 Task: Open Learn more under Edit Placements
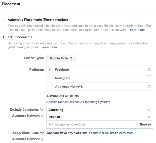click(x=49, y=47)
